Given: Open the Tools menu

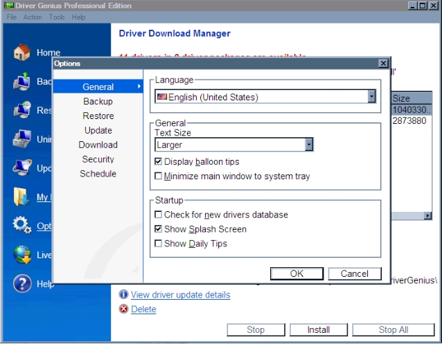Looking at the screenshot, I should pyautogui.click(x=57, y=17).
